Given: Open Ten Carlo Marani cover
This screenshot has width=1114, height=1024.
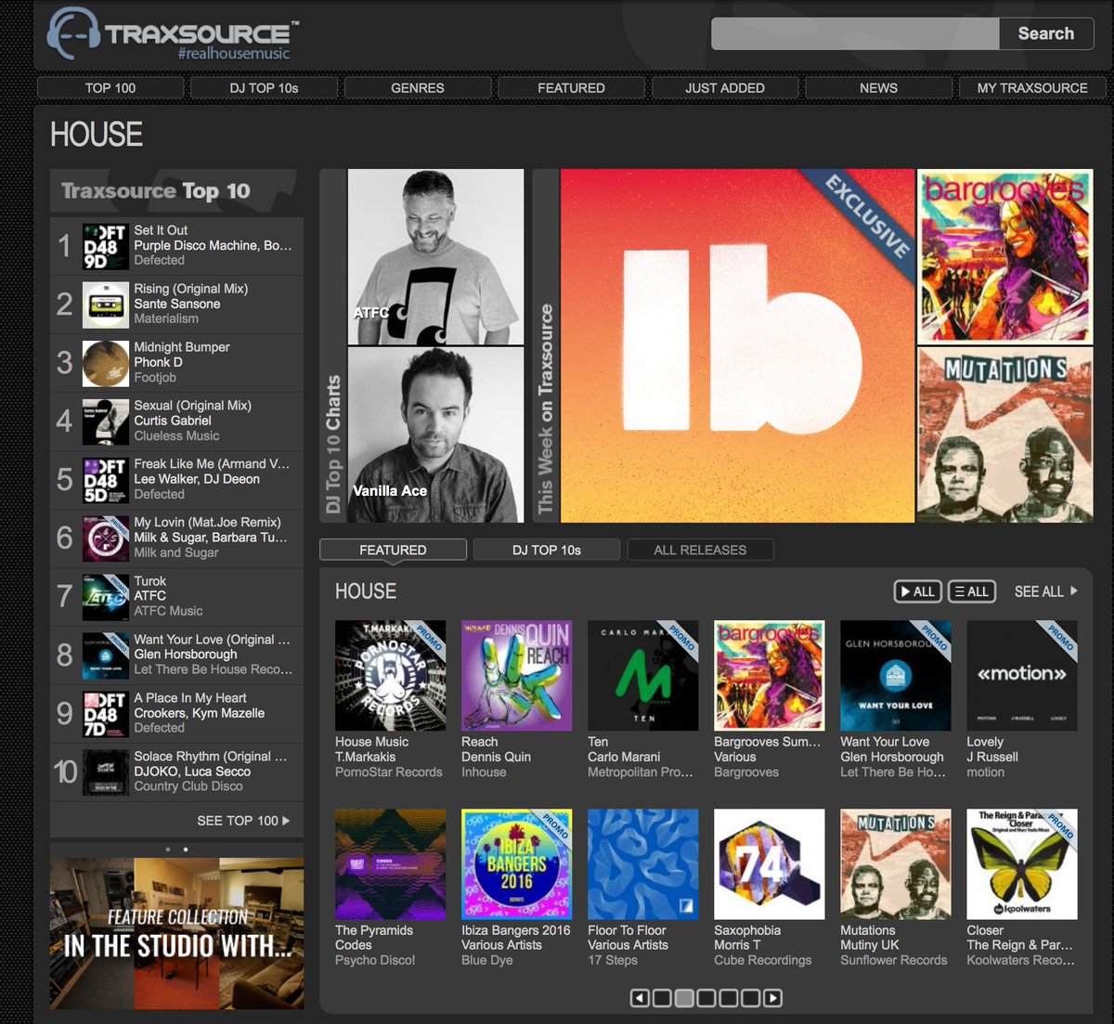Looking at the screenshot, I should (x=642, y=676).
